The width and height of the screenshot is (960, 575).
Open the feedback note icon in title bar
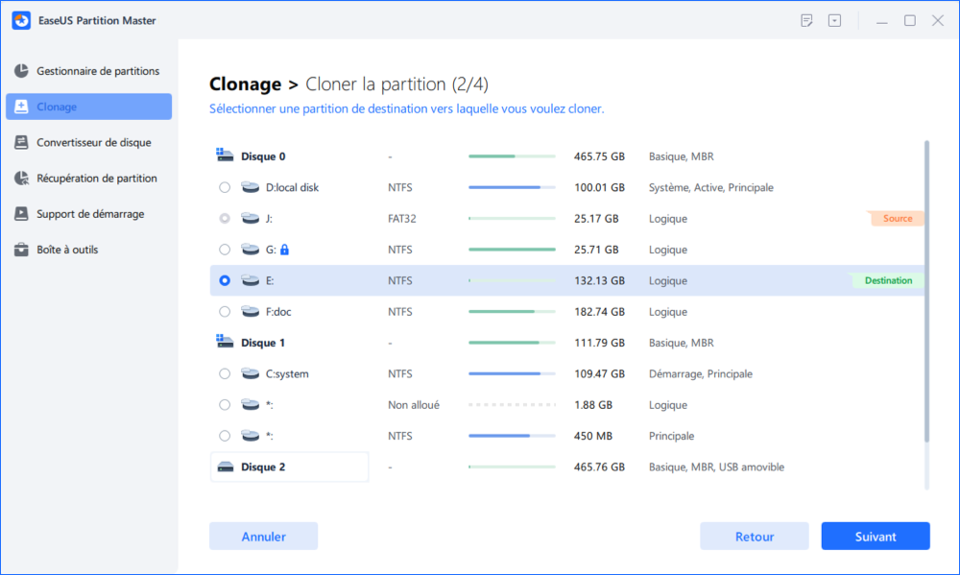point(807,20)
